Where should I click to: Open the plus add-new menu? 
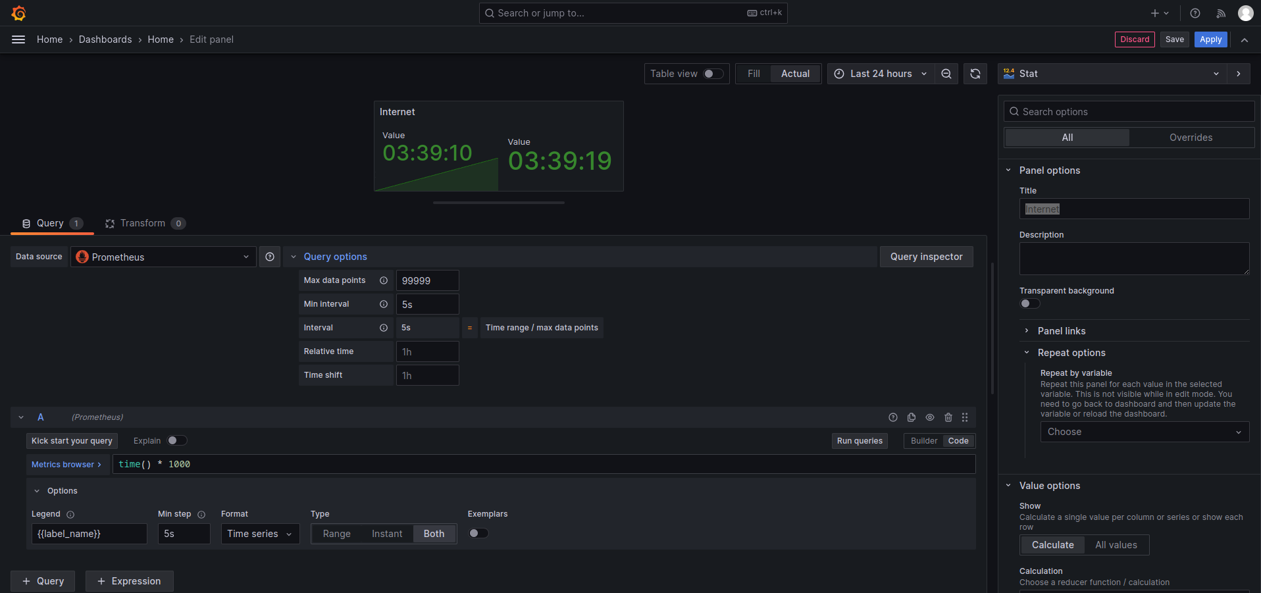[1160, 13]
